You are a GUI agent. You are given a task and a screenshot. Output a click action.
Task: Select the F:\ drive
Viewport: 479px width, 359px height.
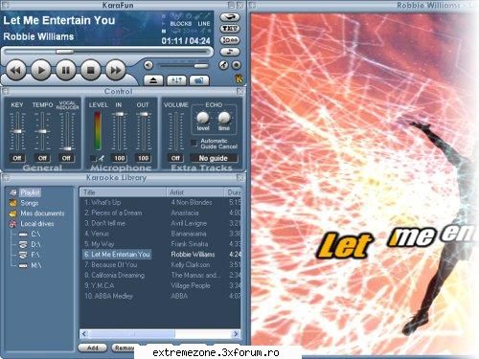point(35,255)
